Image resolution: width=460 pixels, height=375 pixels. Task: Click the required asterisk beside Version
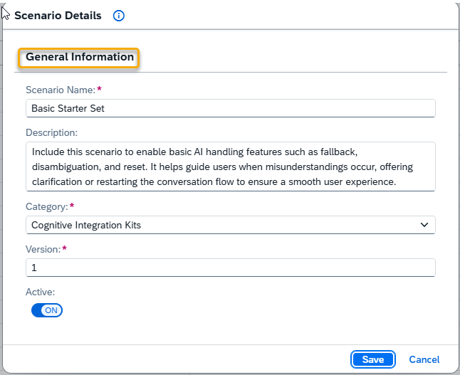click(65, 248)
